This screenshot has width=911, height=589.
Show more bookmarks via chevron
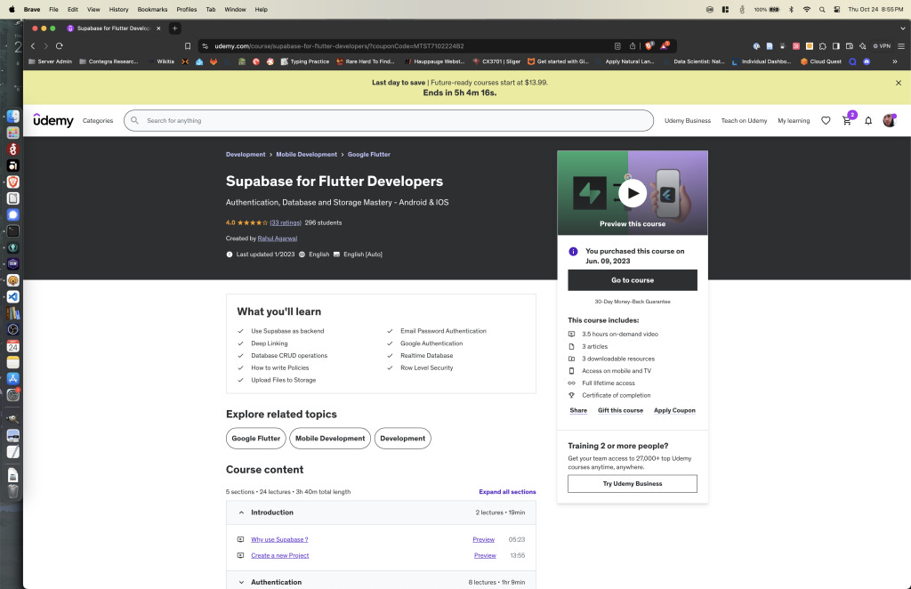(x=895, y=61)
